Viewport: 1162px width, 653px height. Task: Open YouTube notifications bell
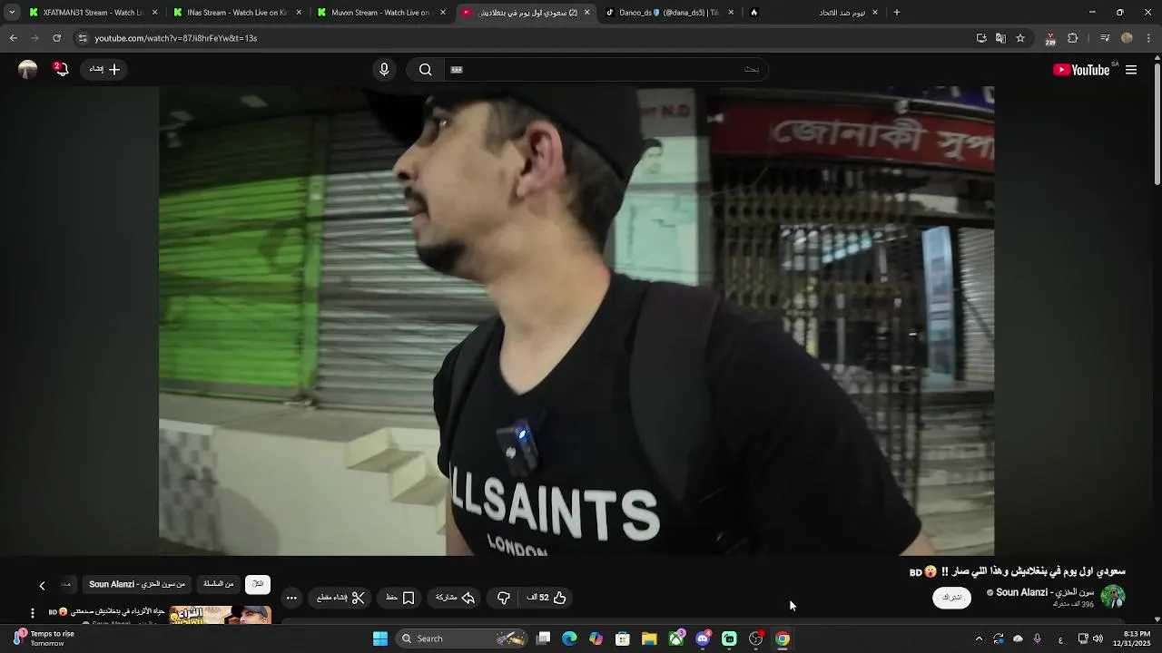[61, 69]
